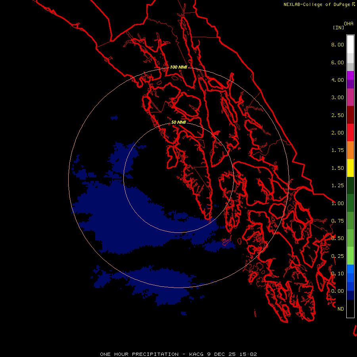
Task: Pick the orange swatch beside 1.75
Action: 350,150
